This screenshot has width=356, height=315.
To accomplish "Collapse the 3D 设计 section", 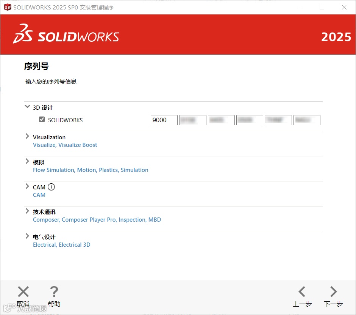I will point(28,106).
